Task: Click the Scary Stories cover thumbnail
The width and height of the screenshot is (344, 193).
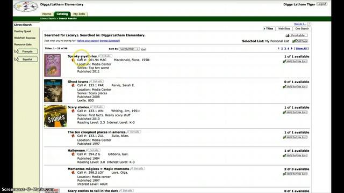Action: click(x=55, y=116)
